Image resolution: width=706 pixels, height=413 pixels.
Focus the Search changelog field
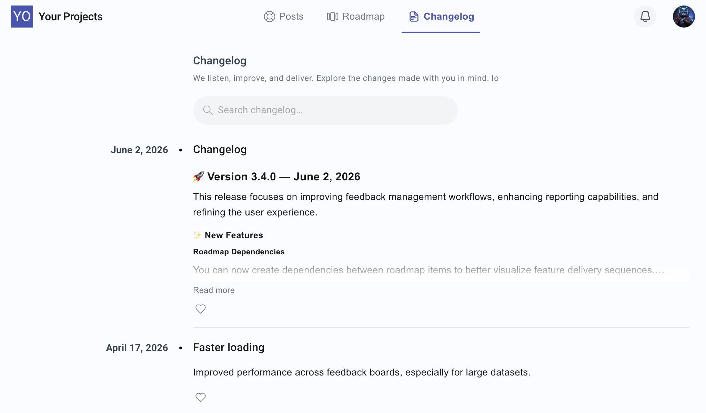tap(325, 110)
